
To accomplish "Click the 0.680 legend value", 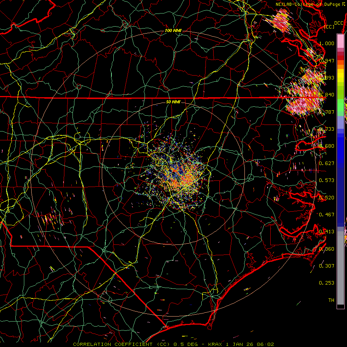I will (327, 146).
